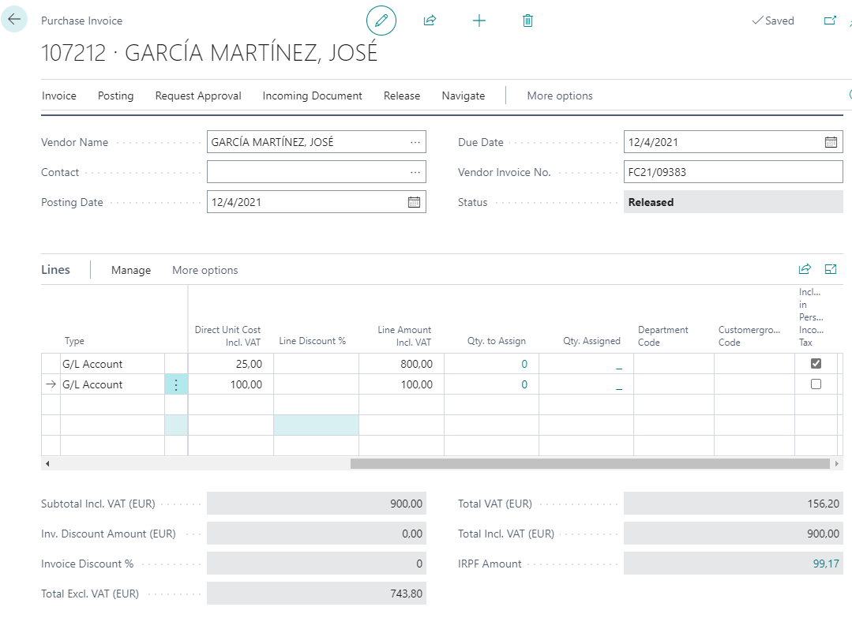Screen dimensions: 852x618
Task: Open Posting Date calendar picker
Action: point(414,202)
